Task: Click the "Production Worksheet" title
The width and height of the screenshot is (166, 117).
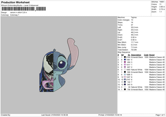Action: (x=15, y=2)
